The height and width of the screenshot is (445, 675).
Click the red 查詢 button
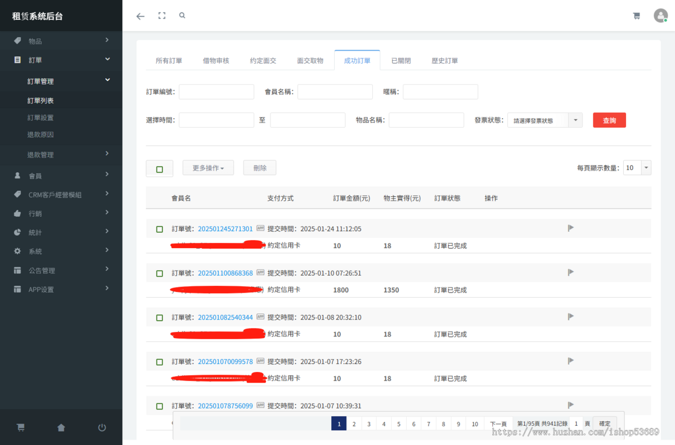point(609,120)
